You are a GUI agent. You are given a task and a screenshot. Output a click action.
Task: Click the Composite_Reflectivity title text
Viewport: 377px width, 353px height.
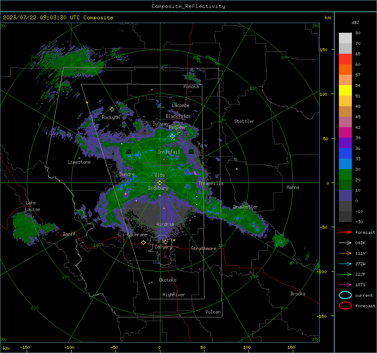(188, 6)
